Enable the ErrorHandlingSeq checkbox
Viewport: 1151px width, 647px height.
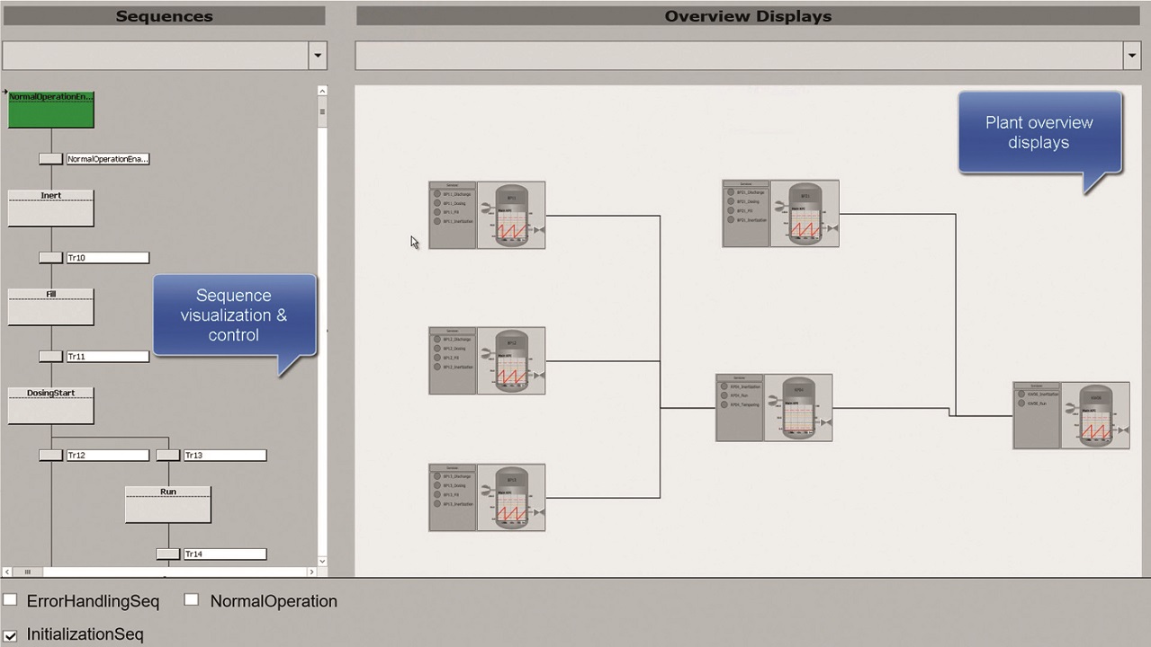click(x=10, y=599)
